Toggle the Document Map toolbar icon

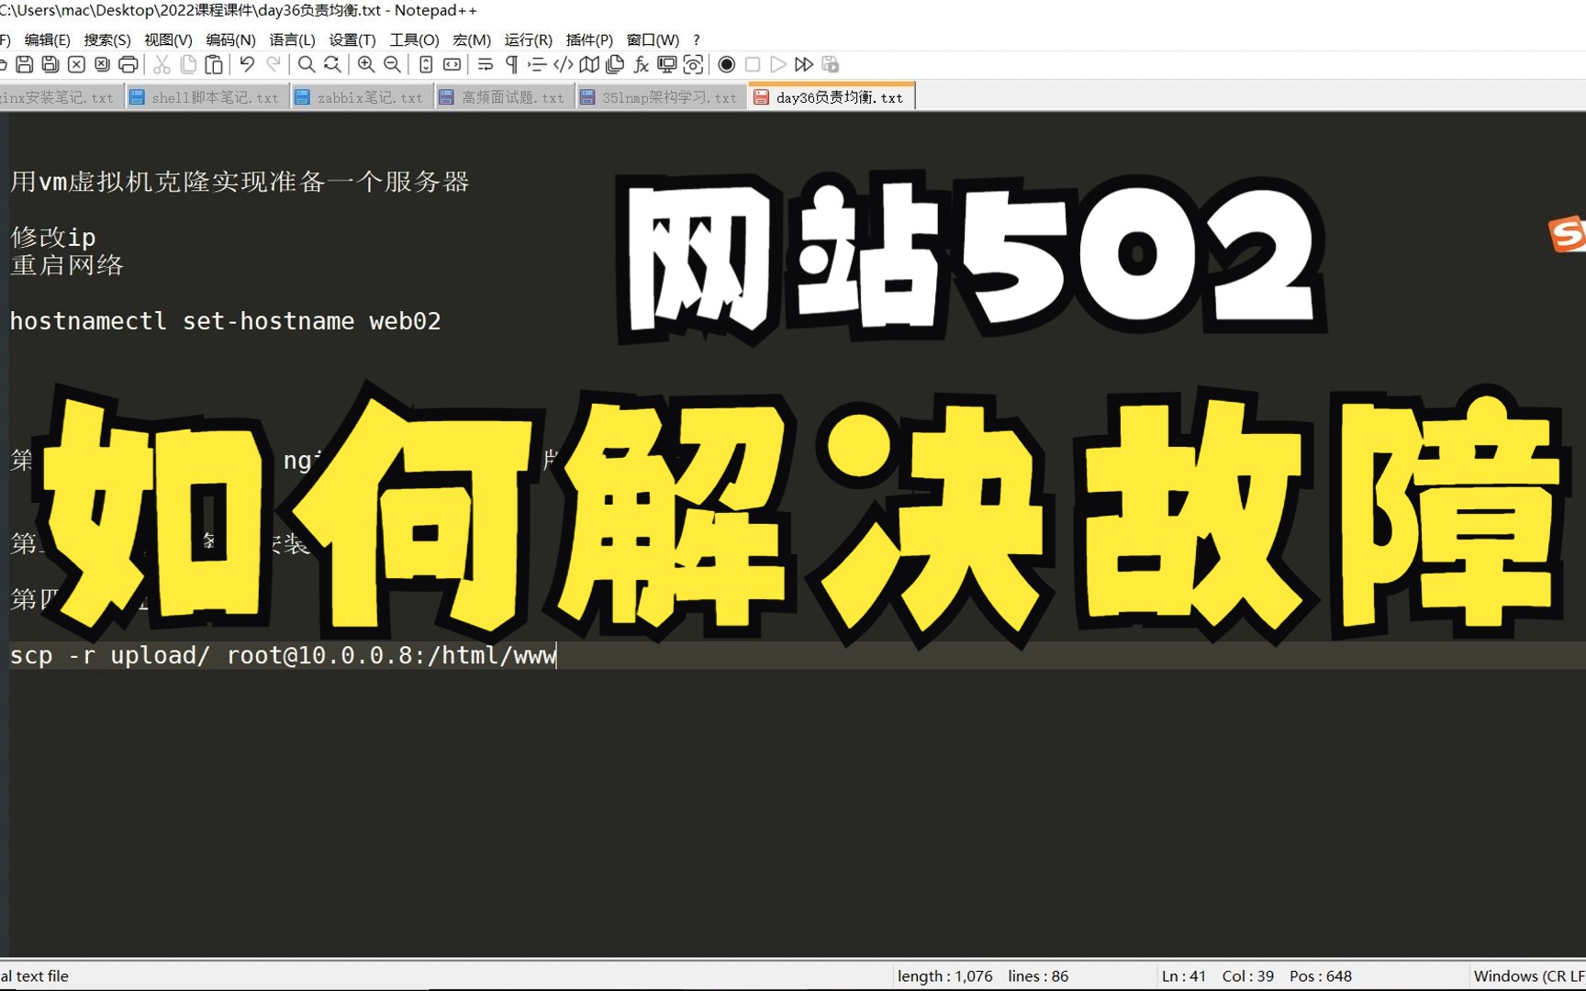click(x=589, y=64)
